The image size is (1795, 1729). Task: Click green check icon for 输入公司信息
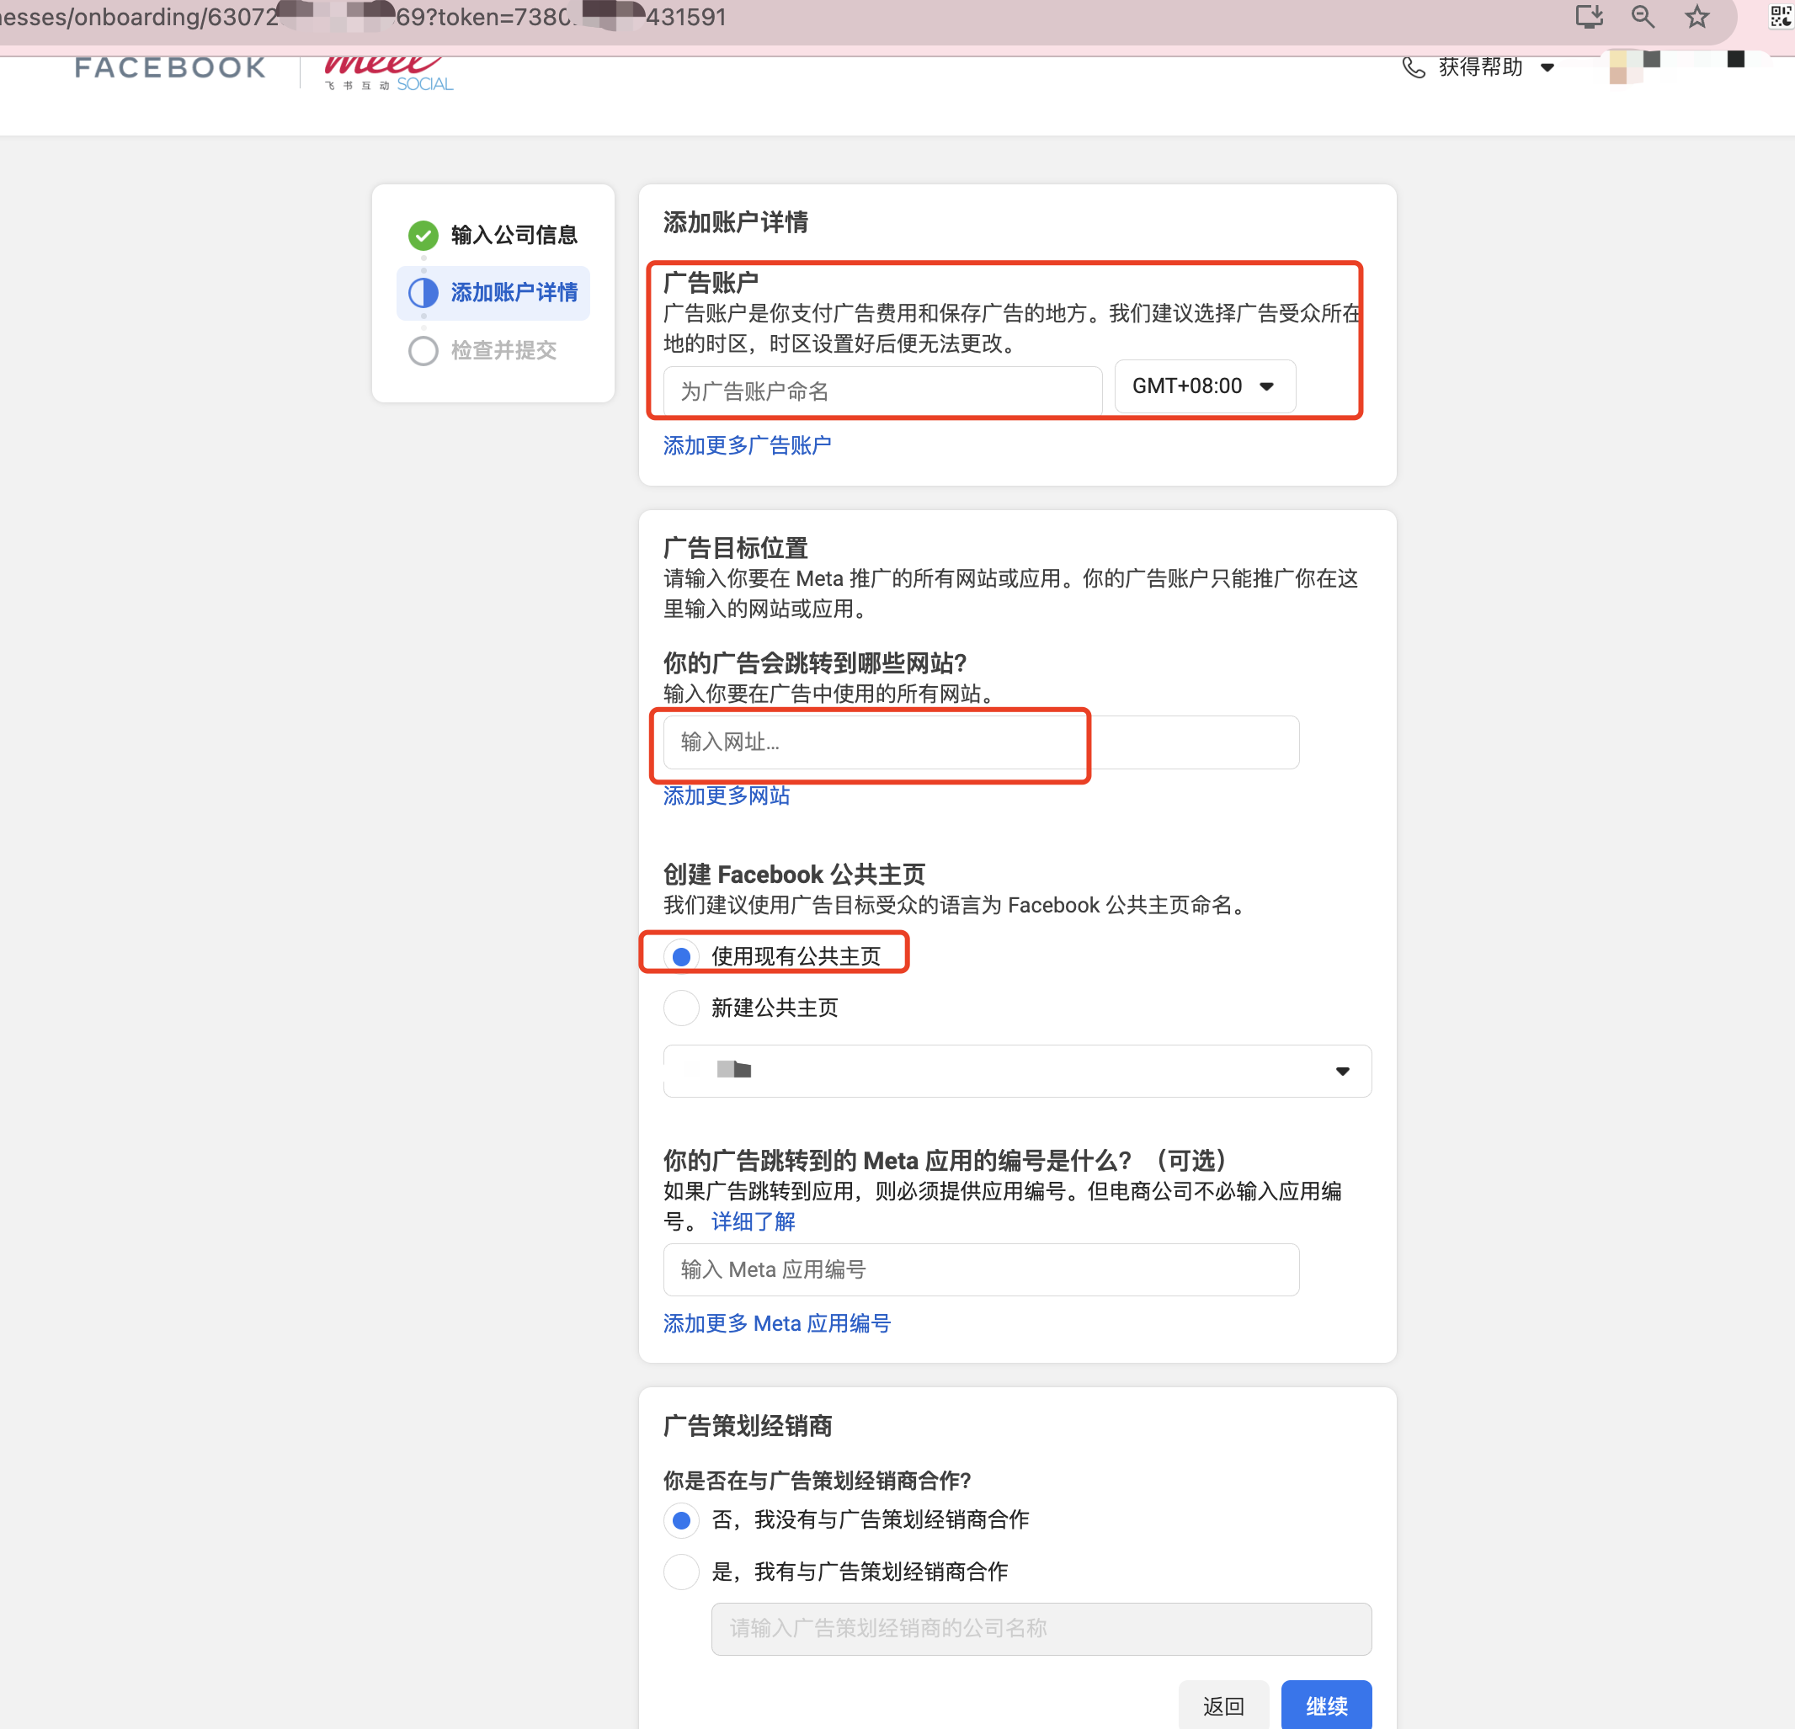(x=423, y=236)
